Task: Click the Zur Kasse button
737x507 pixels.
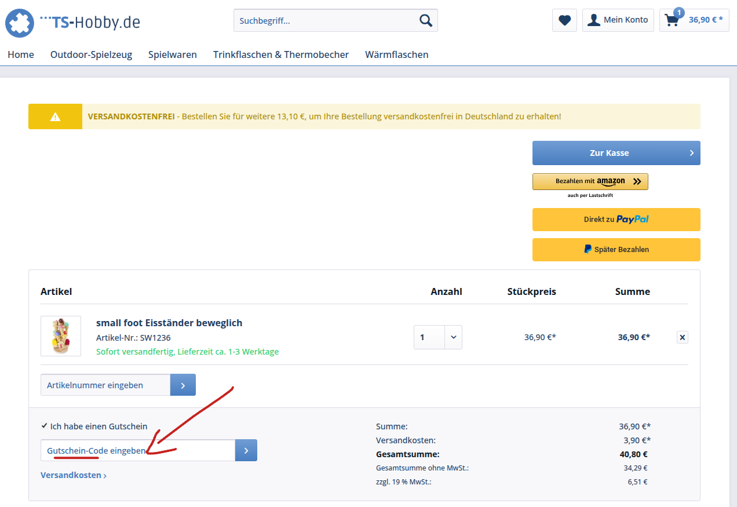Action: tap(616, 153)
